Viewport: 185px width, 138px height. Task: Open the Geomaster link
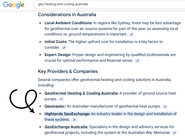(x=55, y=106)
